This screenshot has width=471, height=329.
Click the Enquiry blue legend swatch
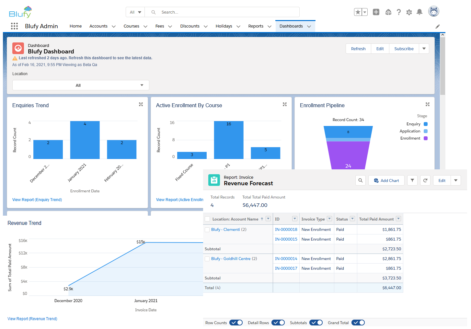coord(426,124)
